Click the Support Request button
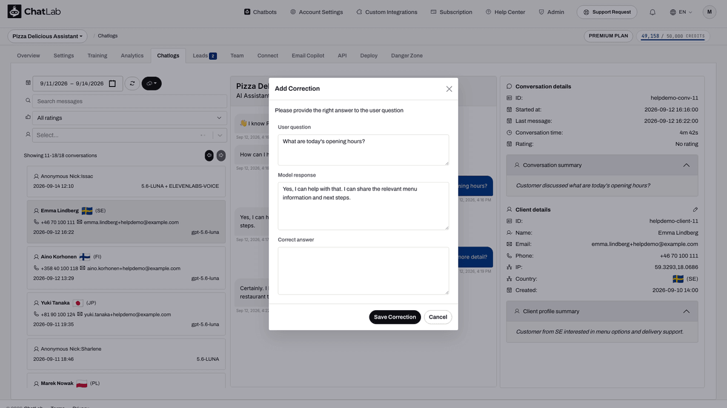Screen dimensions: 727x408 608,11
